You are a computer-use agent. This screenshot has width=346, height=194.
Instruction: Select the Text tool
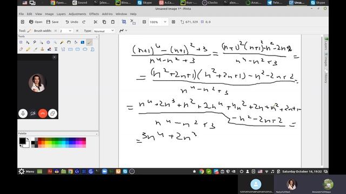56,49
